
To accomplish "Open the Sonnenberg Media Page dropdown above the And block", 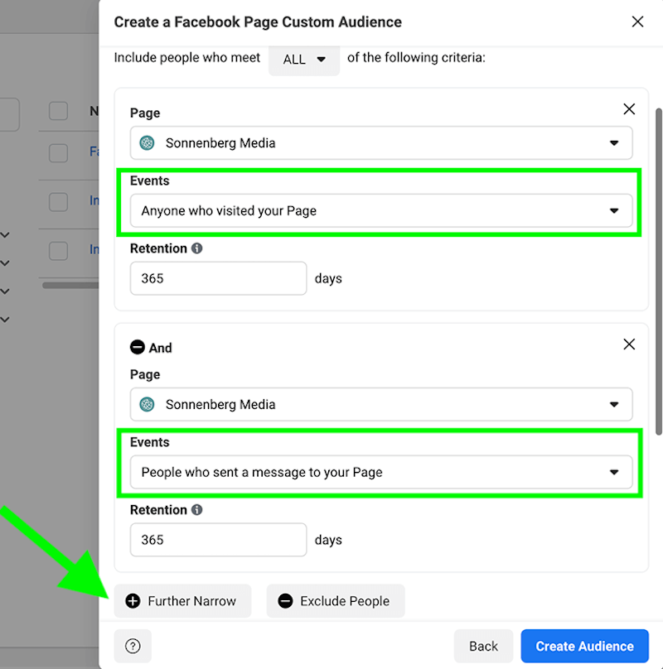I will [381, 143].
